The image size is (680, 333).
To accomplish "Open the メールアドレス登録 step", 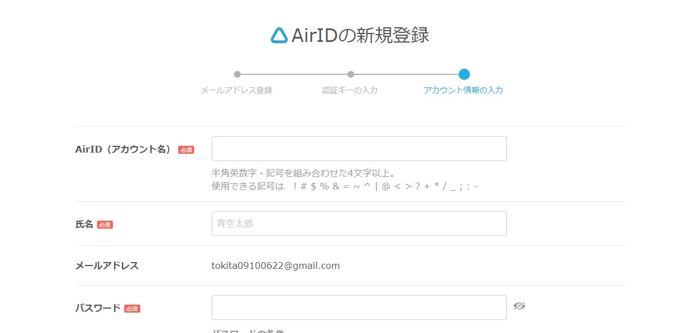I will pos(237,90).
